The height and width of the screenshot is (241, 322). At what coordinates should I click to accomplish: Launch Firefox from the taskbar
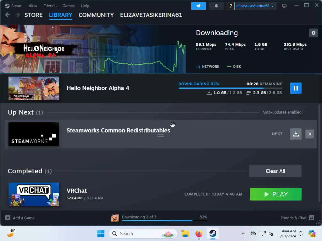click(x=199, y=233)
